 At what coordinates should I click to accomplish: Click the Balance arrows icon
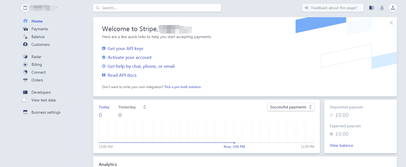click(x=25, y=37)
